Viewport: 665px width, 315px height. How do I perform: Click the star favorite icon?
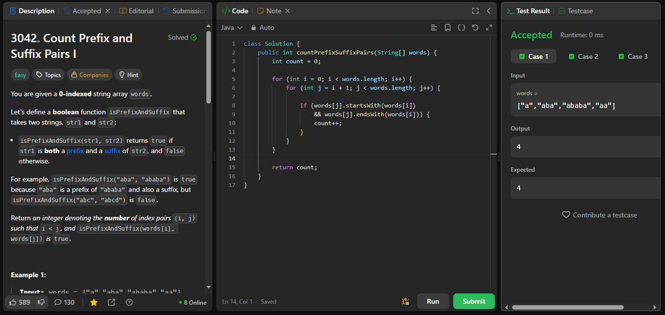94,302
